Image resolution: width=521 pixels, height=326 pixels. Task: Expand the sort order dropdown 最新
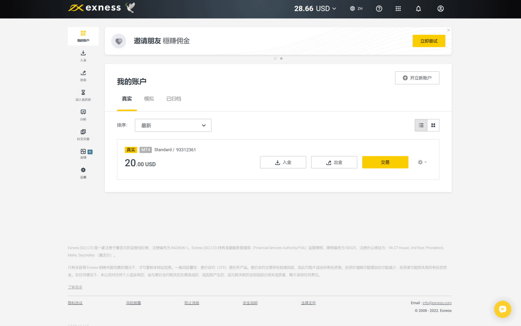click(173, 125)
